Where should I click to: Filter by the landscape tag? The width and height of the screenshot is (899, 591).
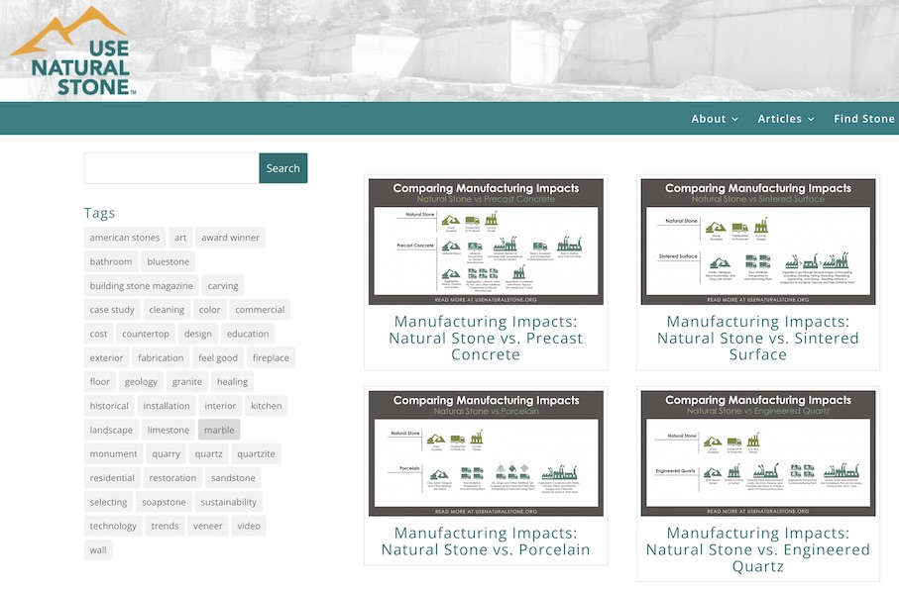[111, 430]
